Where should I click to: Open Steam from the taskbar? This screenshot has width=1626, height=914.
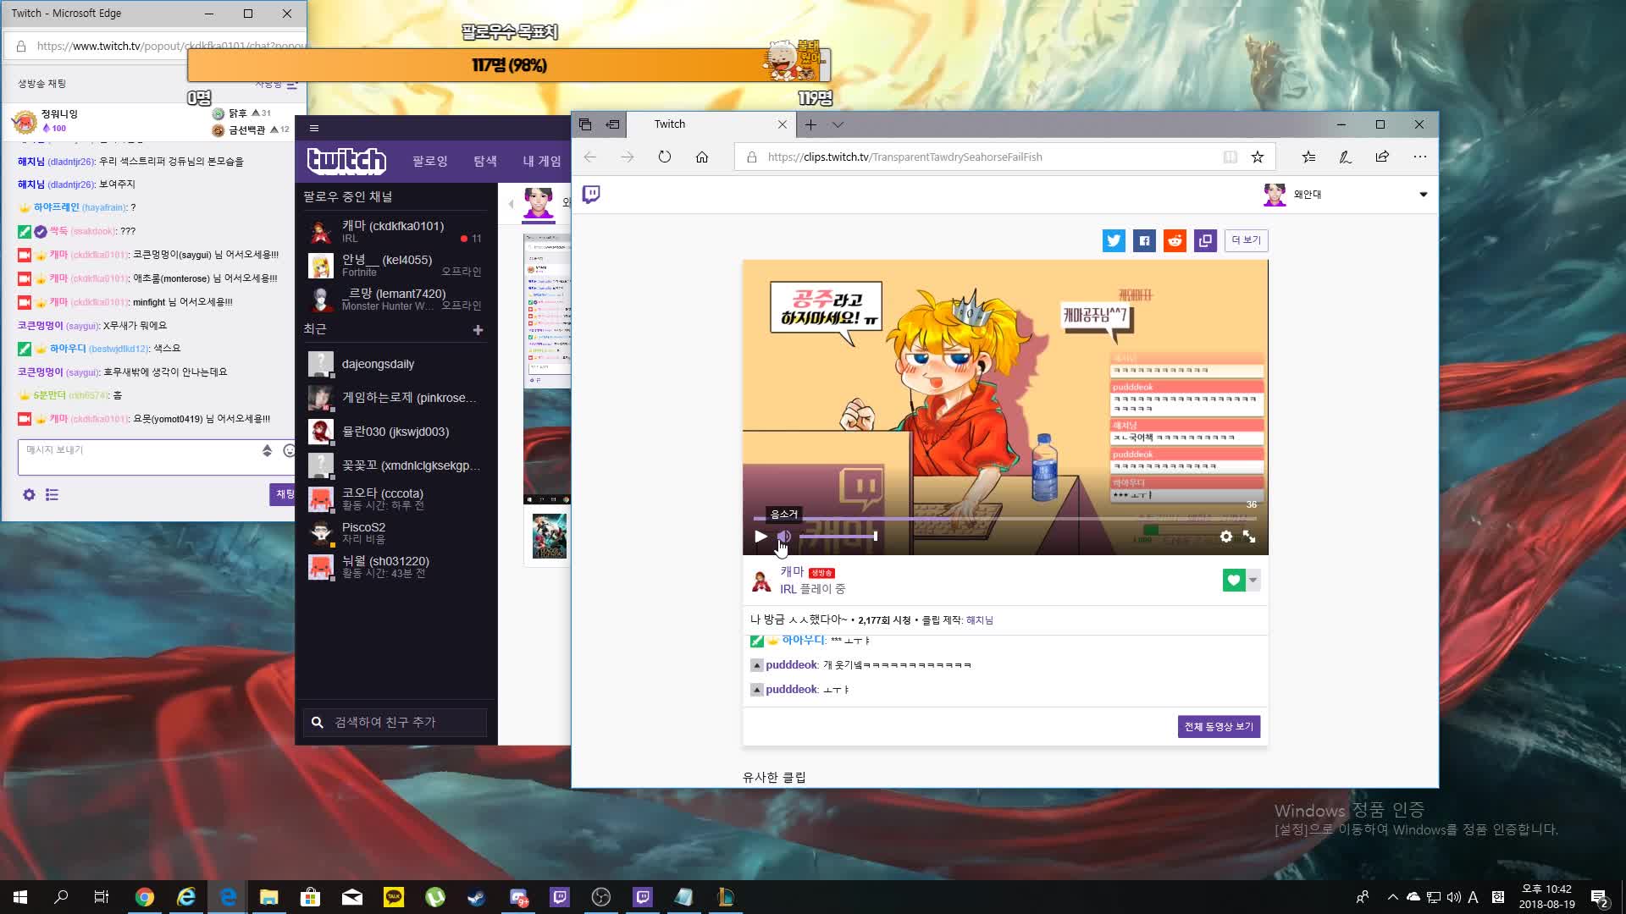[476, 897]
